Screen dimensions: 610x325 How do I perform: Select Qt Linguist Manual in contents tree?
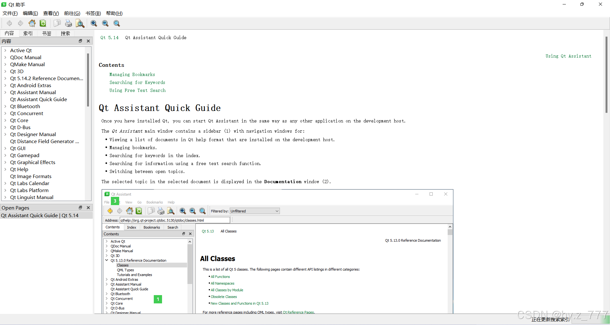pos(32,197)
